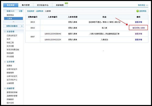Open 橱窗推荐 in sidebar

point(10,73)
